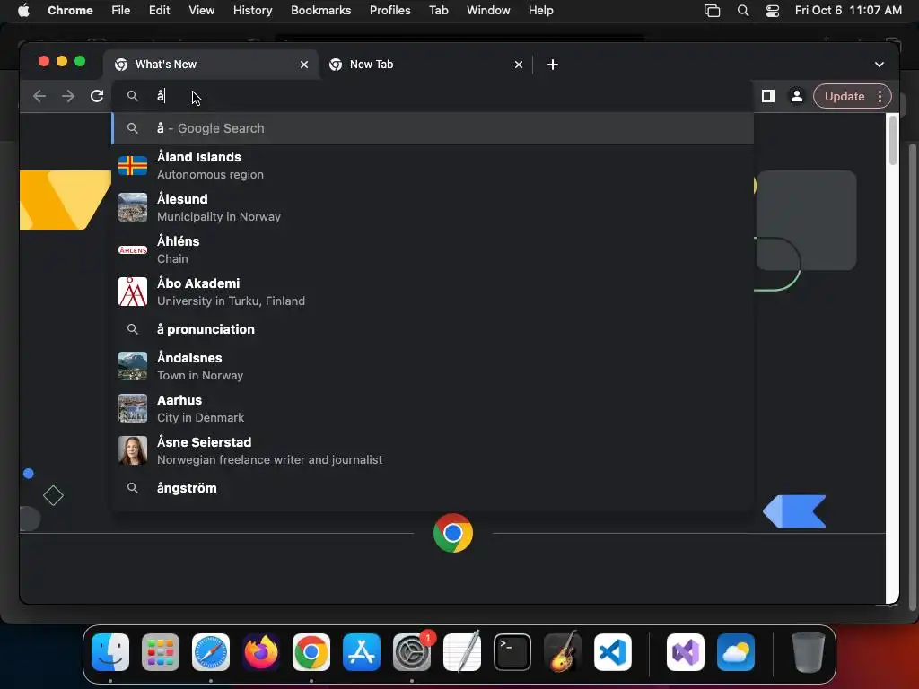This screenshot has height=689, width=919.
Task: Click the Åbo Akademi logo thumbnail
Action: coord(133,292)
